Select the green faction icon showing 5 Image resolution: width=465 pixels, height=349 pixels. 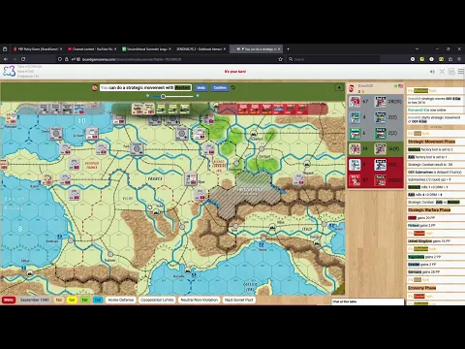(355, 133)
